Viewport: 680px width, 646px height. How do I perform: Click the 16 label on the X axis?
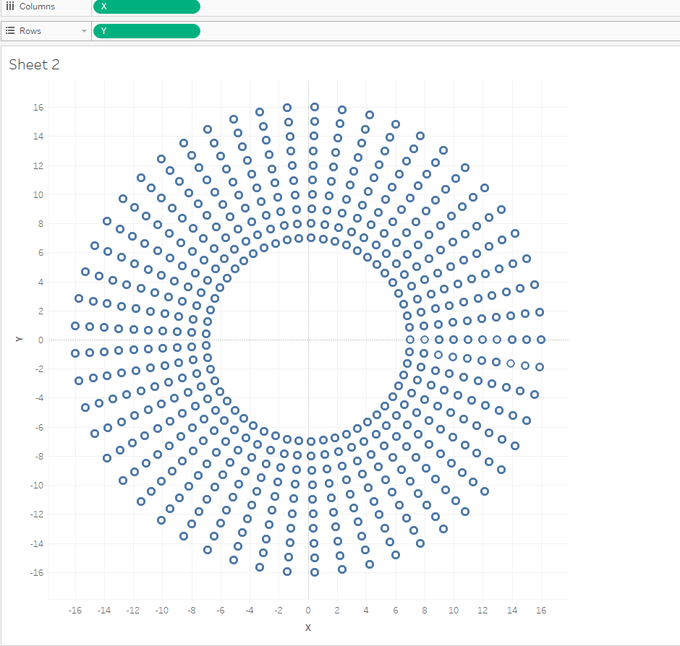[541, 610]
